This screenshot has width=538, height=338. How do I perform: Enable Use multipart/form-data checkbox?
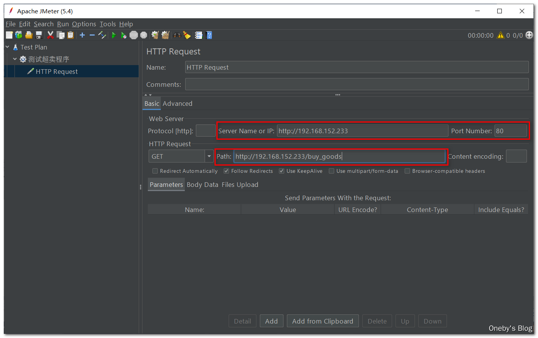tap(331, 171)
